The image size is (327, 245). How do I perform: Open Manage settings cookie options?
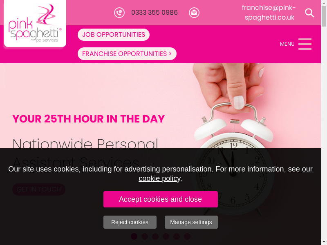(191, 222)
